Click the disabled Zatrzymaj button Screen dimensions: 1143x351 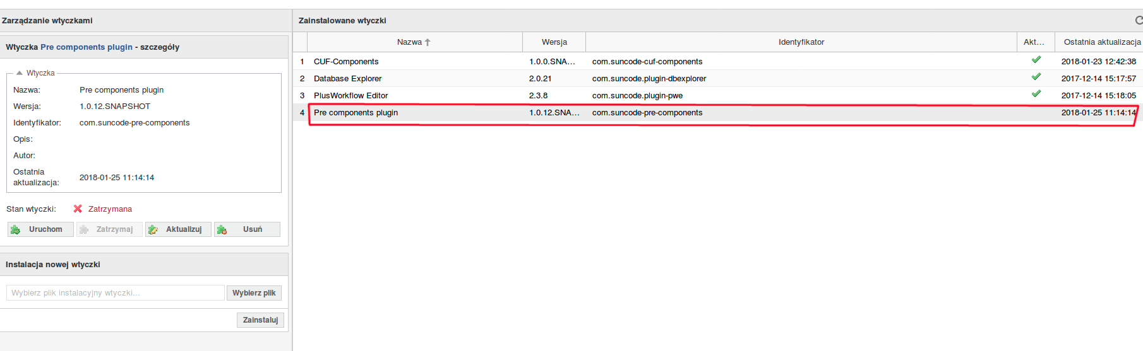pyautogui.click(x=109, y=229)
